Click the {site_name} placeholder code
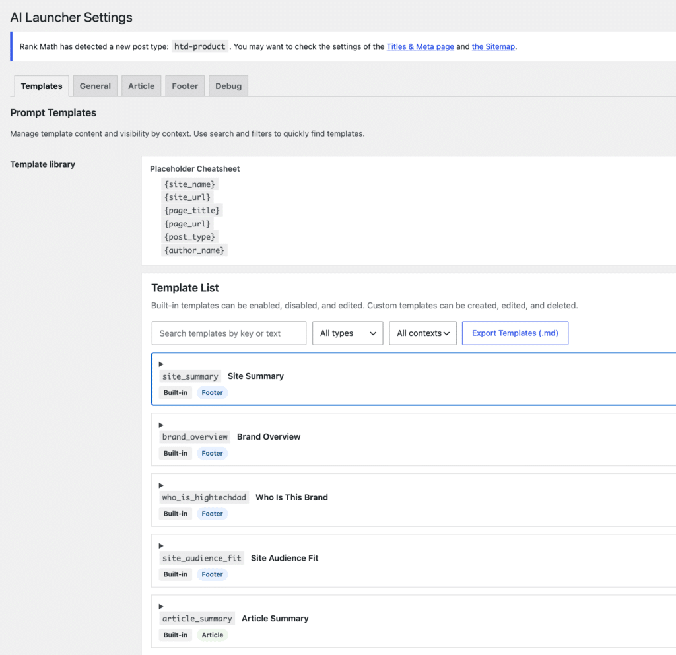This screenshot has width=676, height=655. [189, 184]
